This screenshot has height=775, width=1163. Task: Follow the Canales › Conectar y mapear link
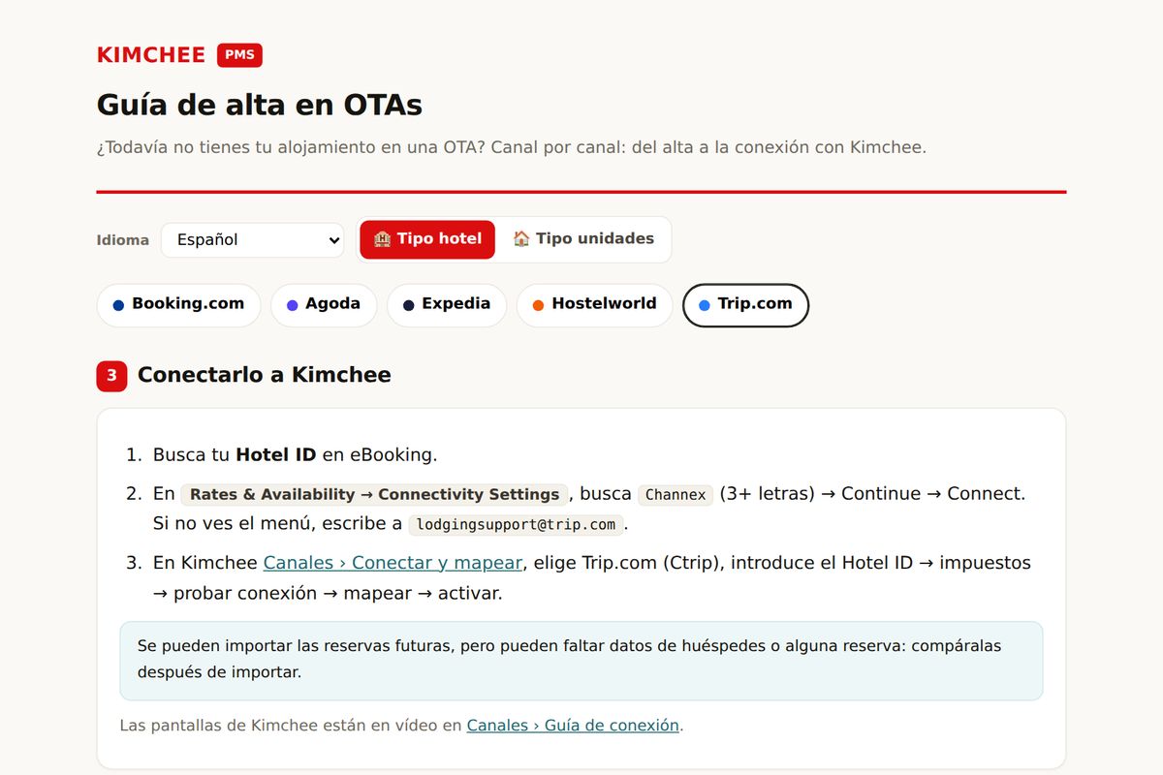pyautogui.click(x=393, y=563)
